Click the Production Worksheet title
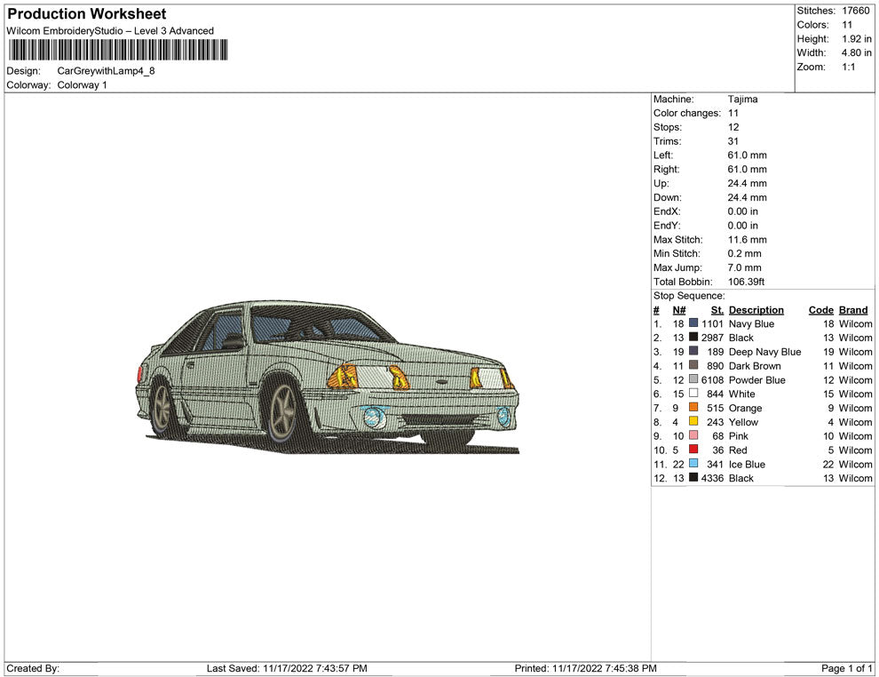879x677 pixels. (x=87, y=14)
